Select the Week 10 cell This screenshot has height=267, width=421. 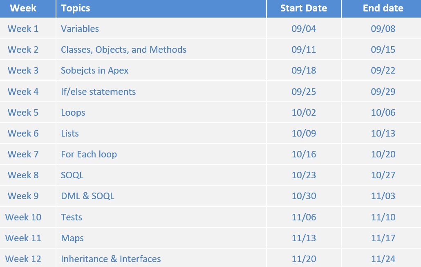[x=23, y=217]
